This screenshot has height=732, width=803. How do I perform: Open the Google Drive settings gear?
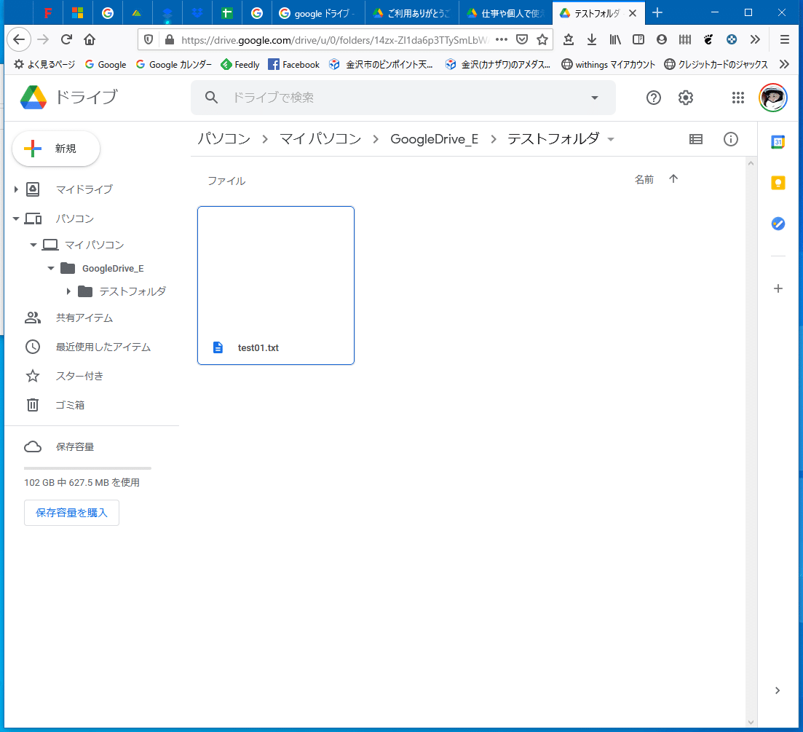coord(685,97)
